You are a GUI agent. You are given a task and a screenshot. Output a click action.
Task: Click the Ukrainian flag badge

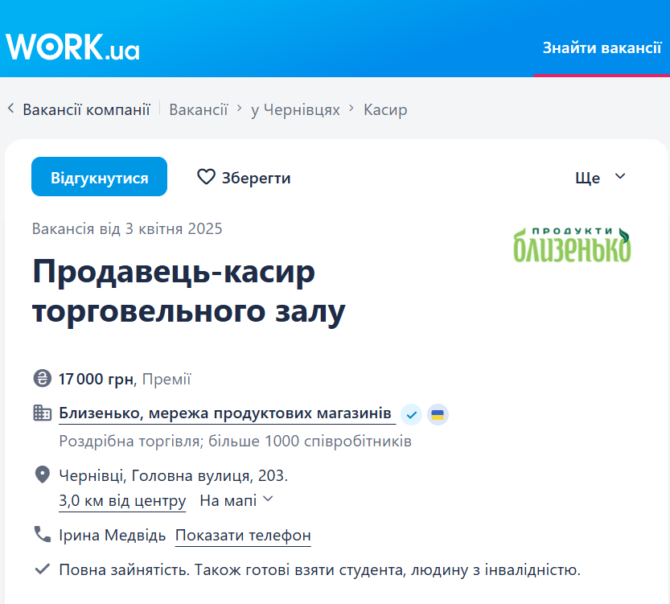438,414
